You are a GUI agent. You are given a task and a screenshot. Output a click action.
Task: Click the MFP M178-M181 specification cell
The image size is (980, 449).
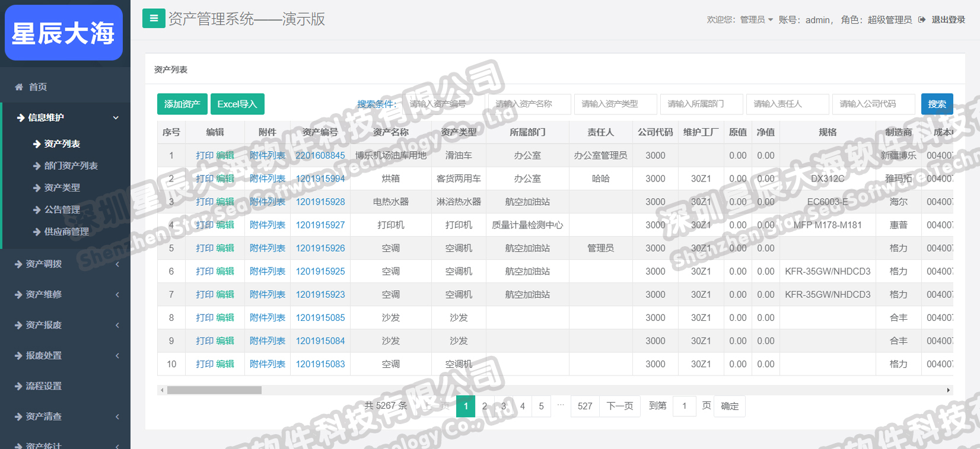[x=828, y=225]
